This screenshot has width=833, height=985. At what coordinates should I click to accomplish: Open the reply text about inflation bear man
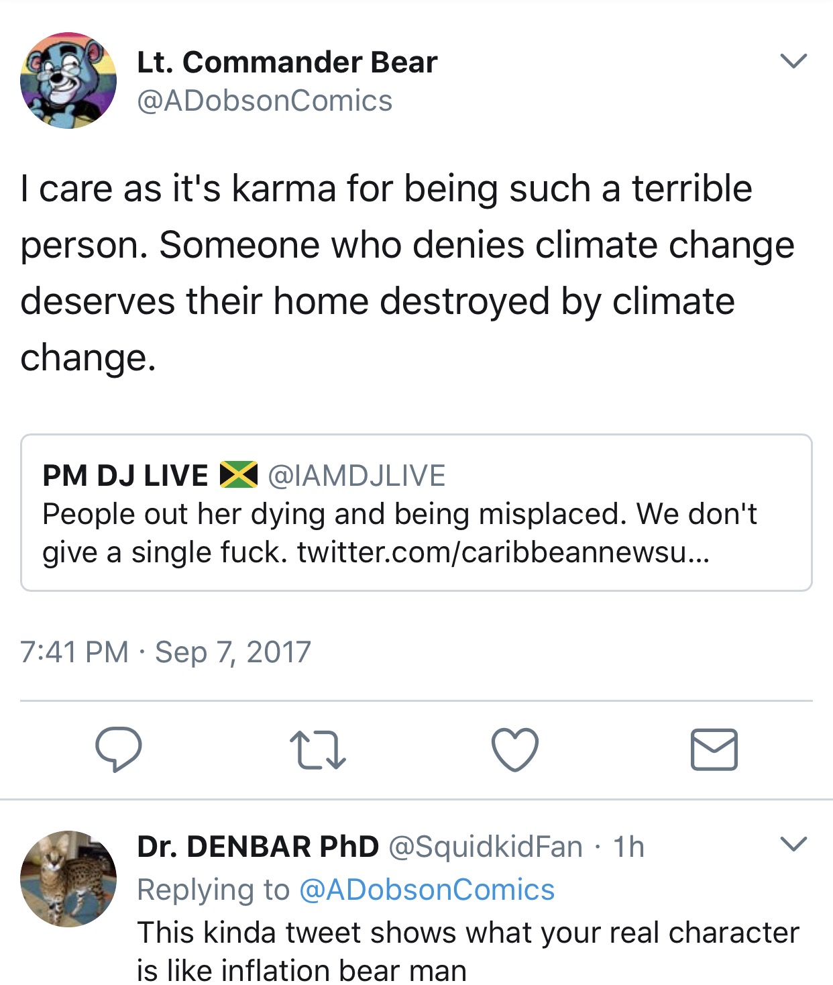tap(468, 951)
